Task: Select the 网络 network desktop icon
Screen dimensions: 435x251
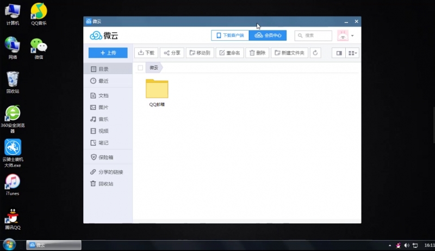Action: tap(13, 48)
